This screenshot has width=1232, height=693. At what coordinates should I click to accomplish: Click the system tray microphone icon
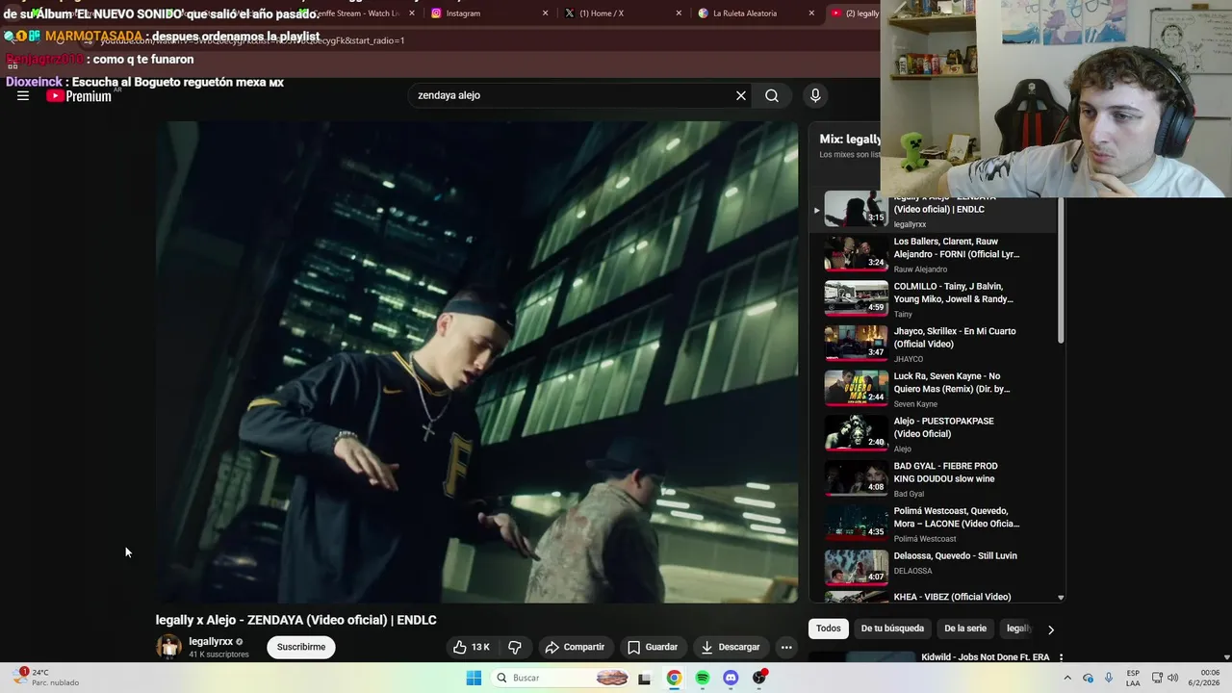(x=1109, y=678)
